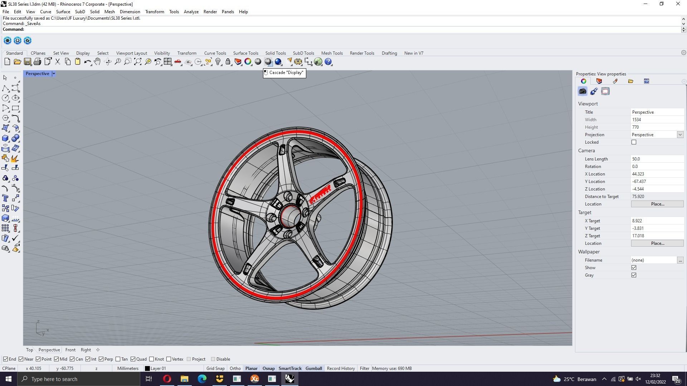Image resolution: width=687 pixels, height=386 pixels.
Task: Open the Materials color wheel tab
Action: coord(584,81)
